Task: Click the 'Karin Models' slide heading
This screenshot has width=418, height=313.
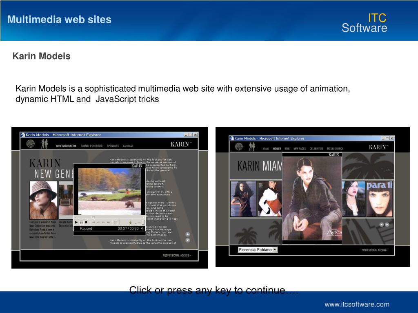Action: 42,56
